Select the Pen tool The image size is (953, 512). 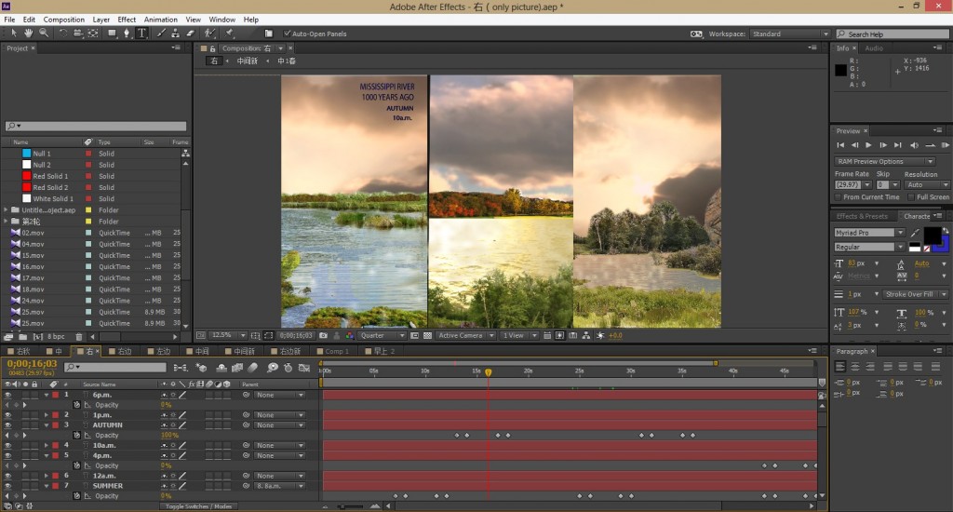coord(127,33)
